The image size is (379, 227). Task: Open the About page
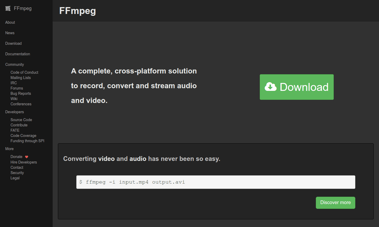(x=10, y=22)
